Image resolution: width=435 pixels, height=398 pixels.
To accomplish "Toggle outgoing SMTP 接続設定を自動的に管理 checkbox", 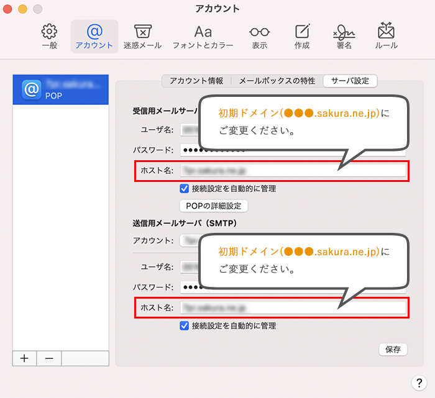I will (184, 325).
